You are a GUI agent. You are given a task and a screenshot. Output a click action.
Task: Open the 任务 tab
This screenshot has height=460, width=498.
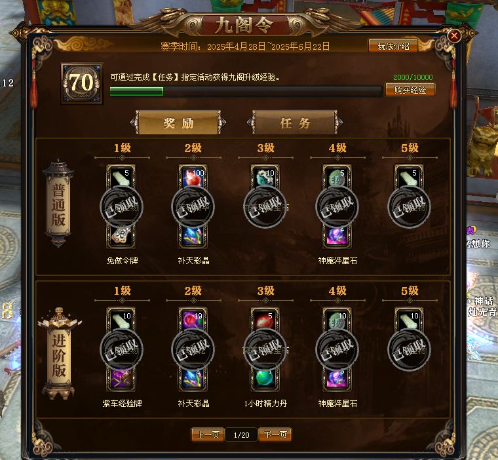(x=295, y=123)
